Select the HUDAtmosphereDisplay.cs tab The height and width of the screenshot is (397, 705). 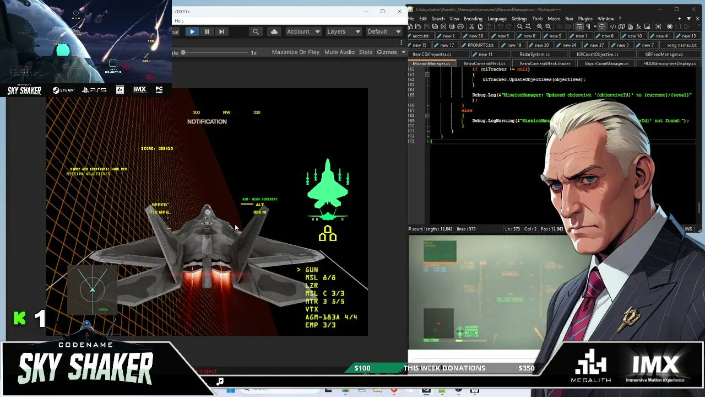[x=669, y=63]
